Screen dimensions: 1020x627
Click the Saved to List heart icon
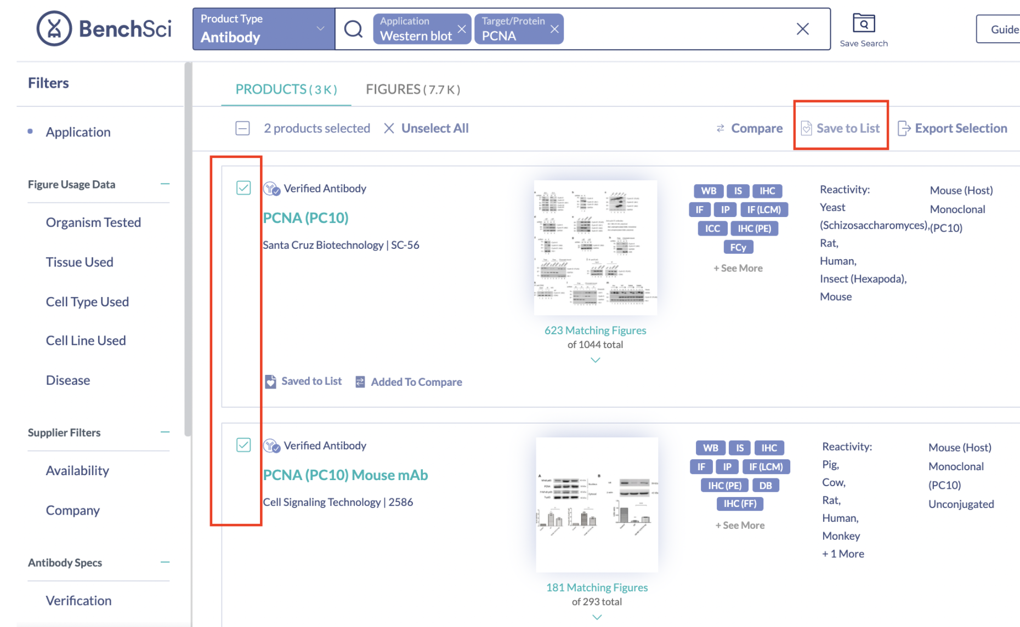pyautogui.click(x=270, y=381)
